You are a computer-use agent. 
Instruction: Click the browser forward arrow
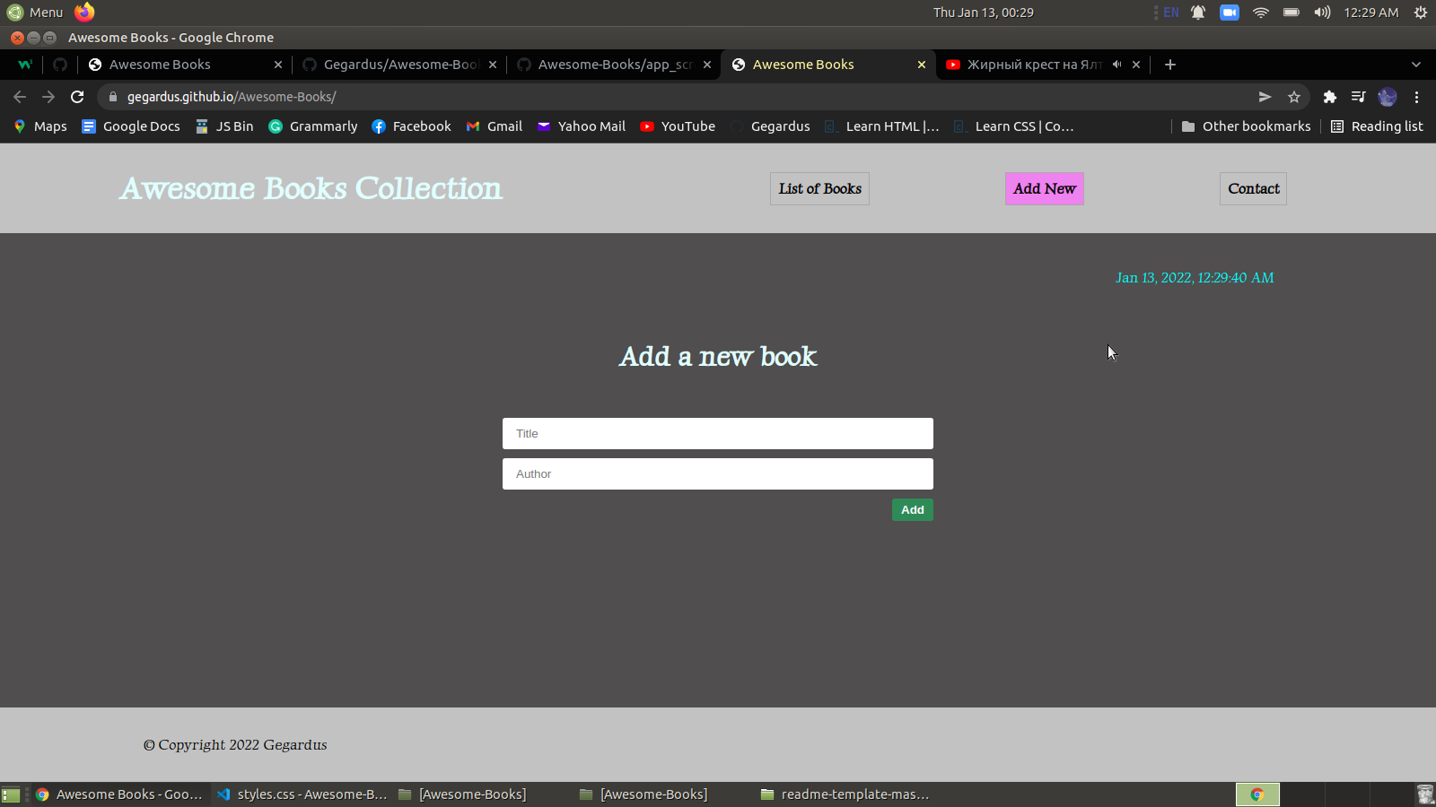tap(48, 97)
